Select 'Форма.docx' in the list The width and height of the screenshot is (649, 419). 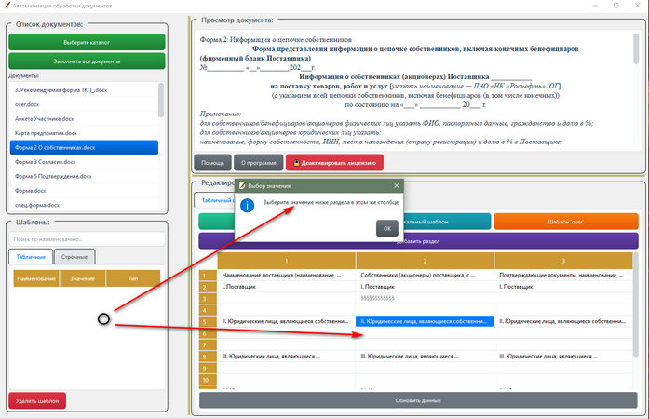click(x=84, y=191)
